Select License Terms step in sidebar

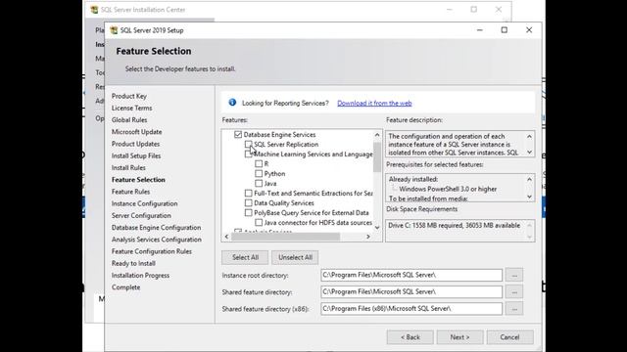pos(131,108)
